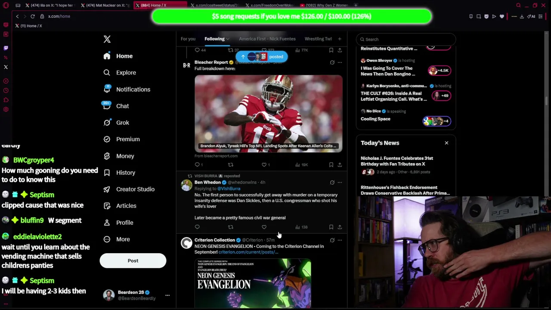Viewport: 551px width, 310px height.
Task: Like Ben Whedon's post
Action: [x=264, y=227]
